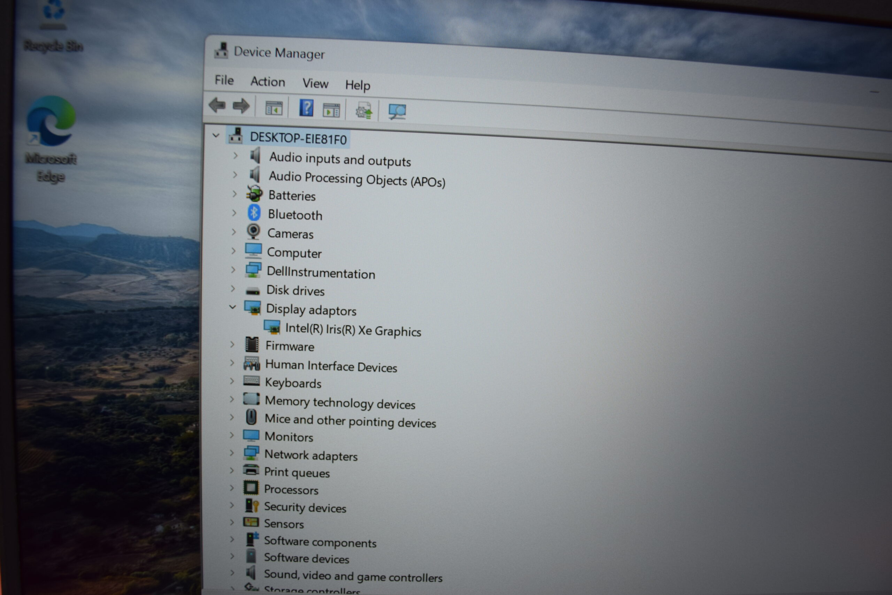Expand the Computer category chevron
This screenshot has width=892, height=595.
click(x=233, y=251)
